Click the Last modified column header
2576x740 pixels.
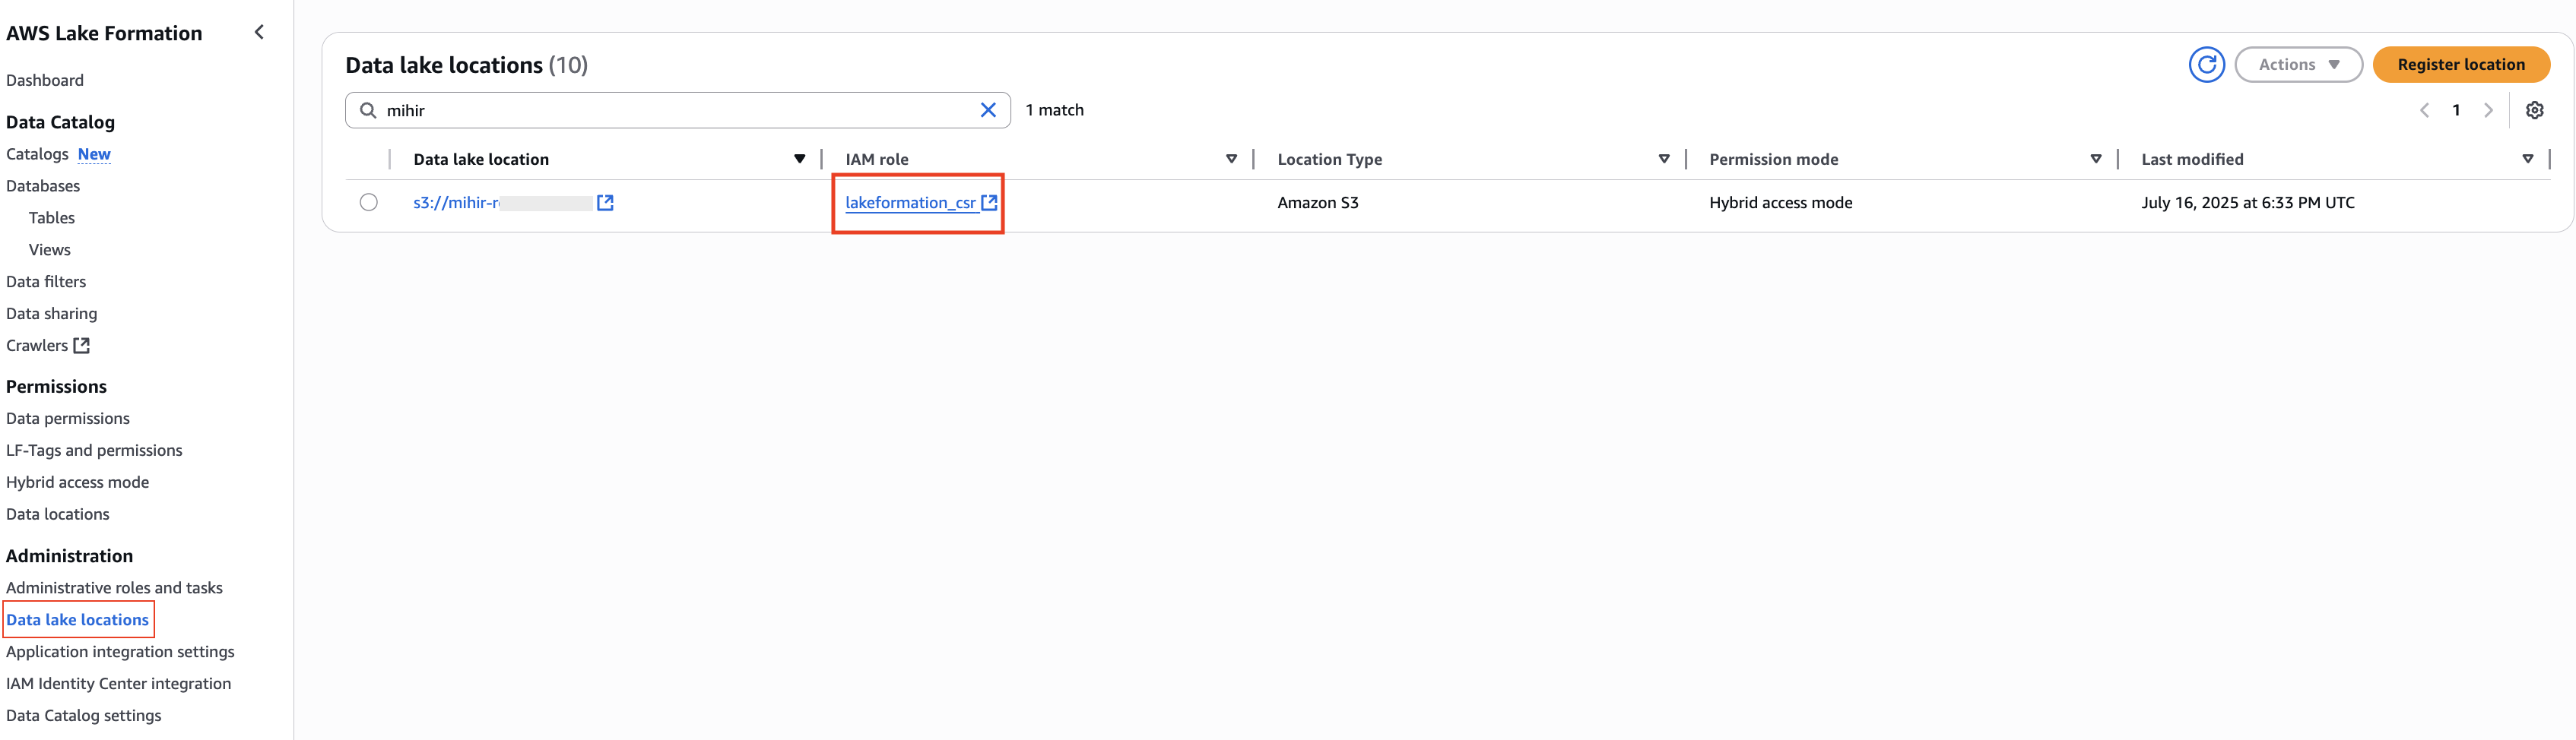pyautogui.click(x=2192, y=159)
